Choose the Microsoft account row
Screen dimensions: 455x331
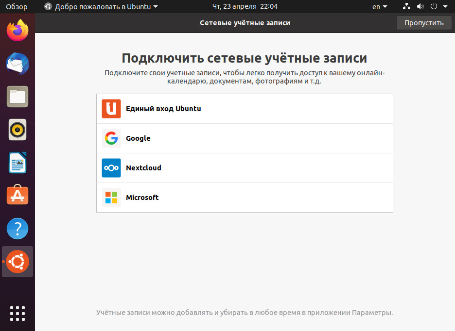pos(245,198)
